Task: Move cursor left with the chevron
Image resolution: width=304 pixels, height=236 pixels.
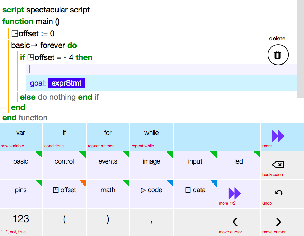Action: (235, 222)
